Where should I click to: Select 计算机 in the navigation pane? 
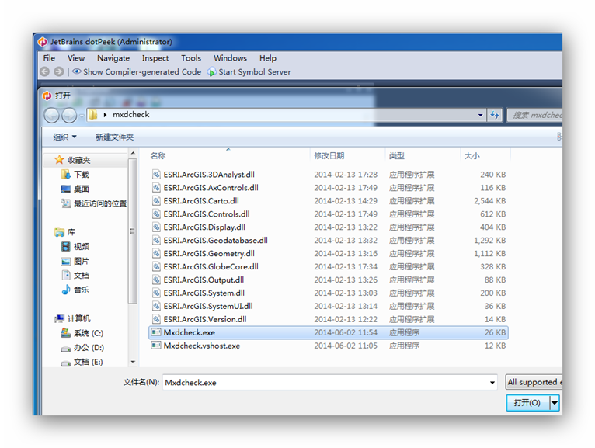78,318
